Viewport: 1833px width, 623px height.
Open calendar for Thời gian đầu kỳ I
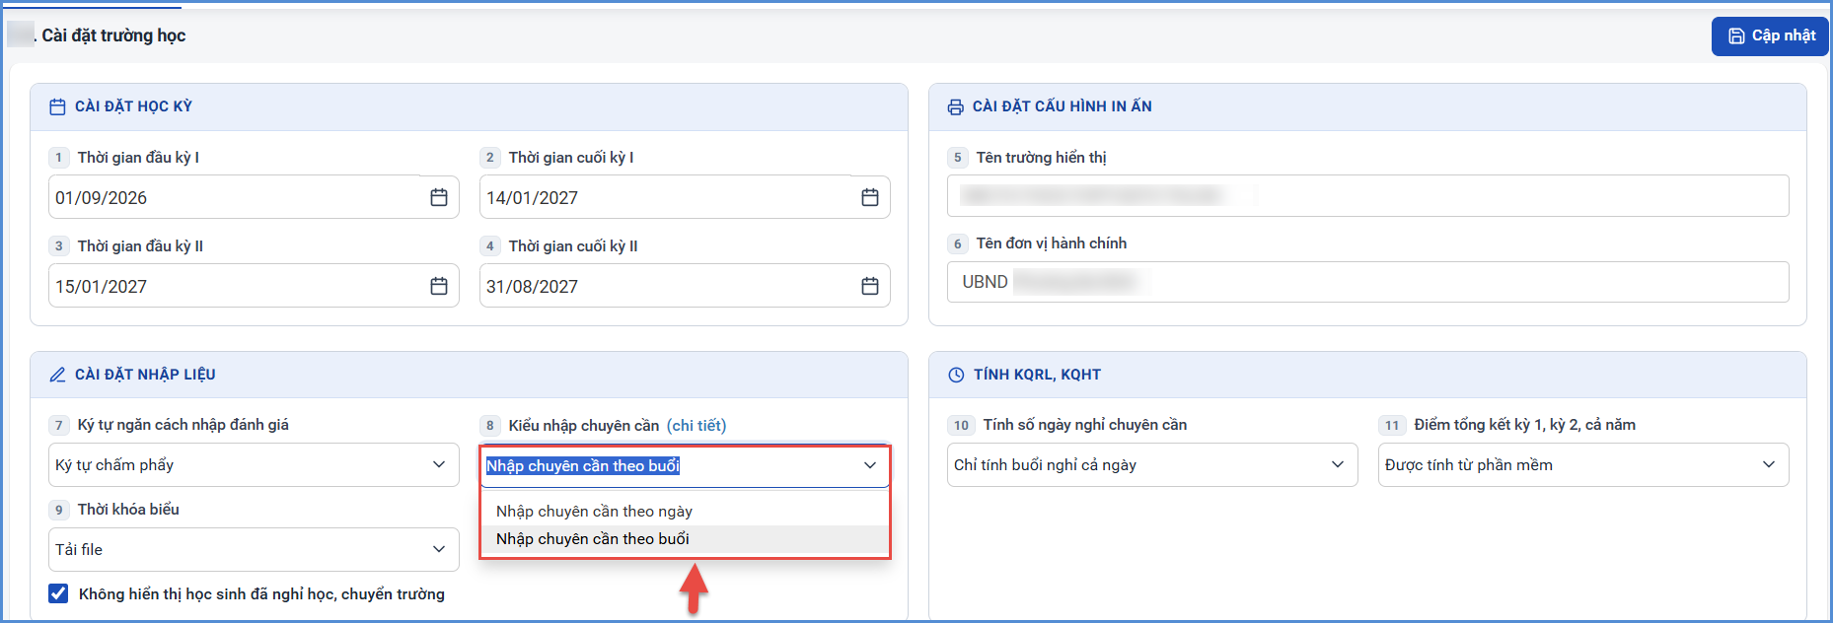439,197
